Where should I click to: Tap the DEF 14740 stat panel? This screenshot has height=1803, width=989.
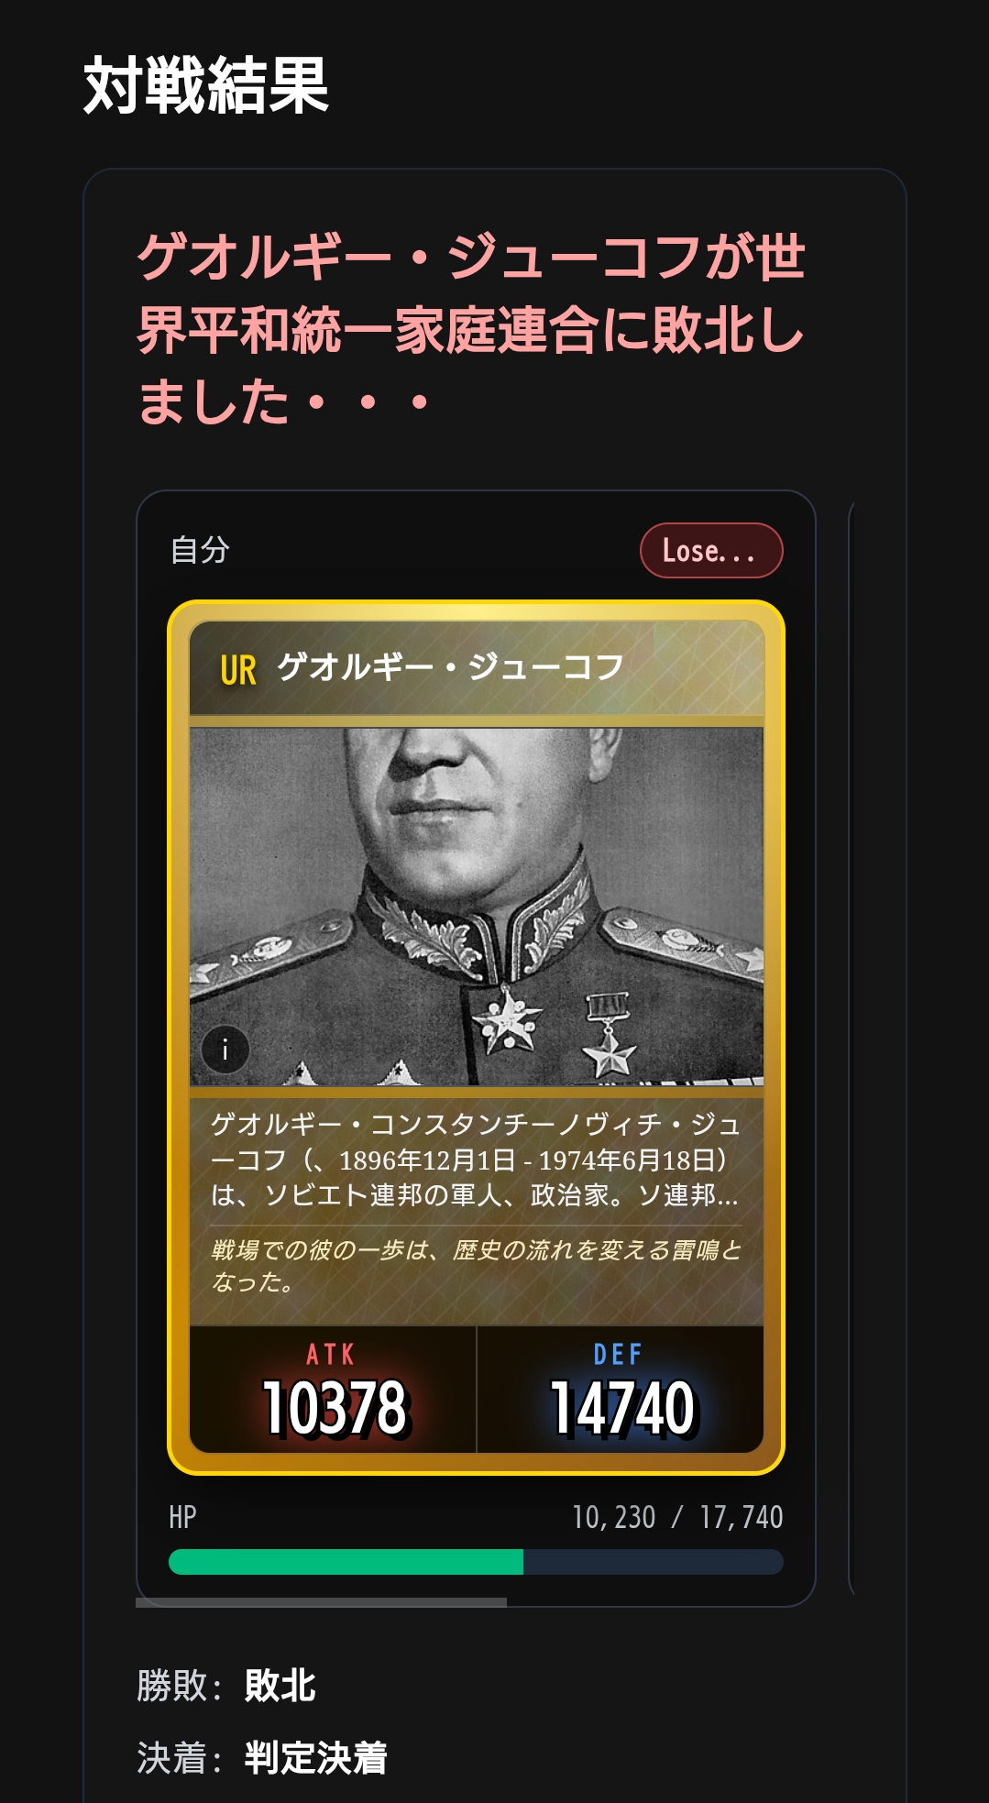coord(621,1390)
